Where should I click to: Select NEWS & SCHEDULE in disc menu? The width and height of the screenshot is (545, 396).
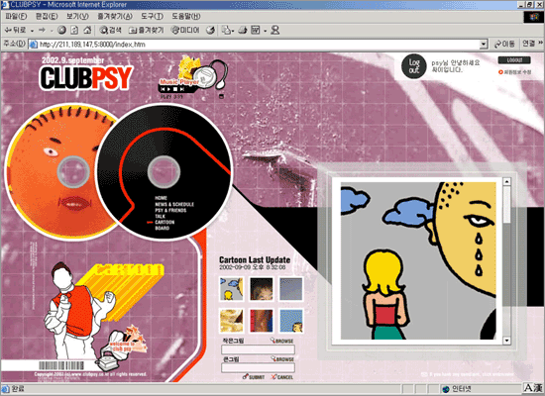pos(174,204)
